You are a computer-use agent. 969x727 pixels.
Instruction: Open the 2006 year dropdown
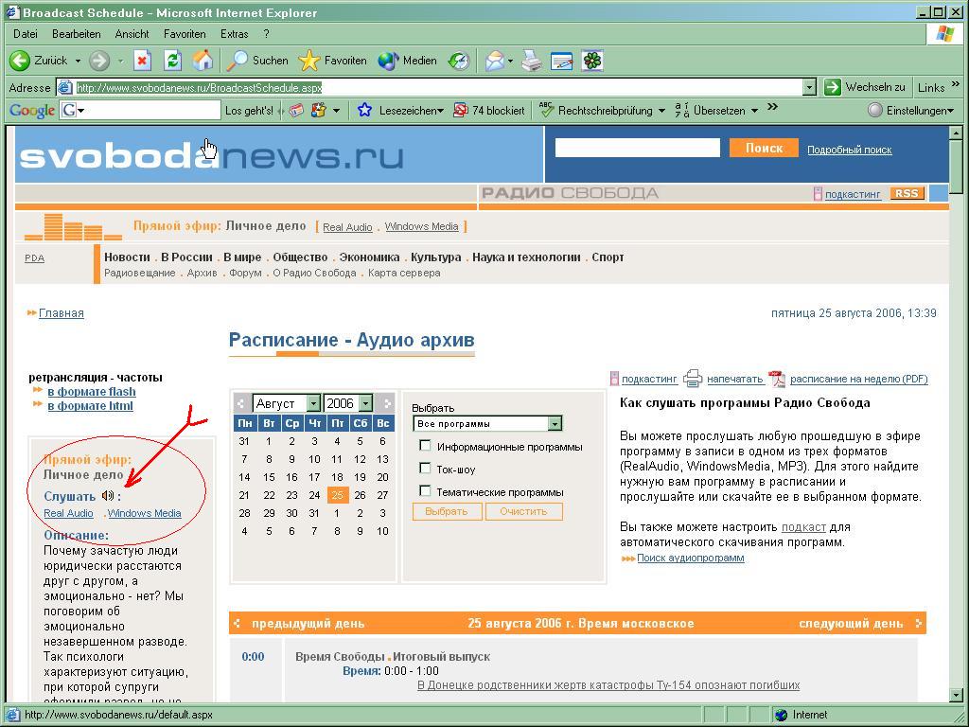point(366,403)
